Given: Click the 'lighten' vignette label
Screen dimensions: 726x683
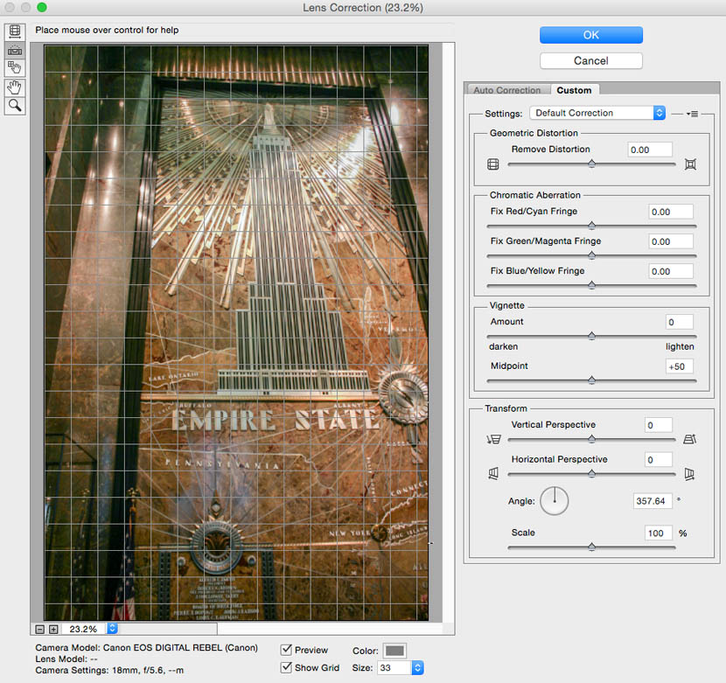Looking at the screenshot, I should coord(680,347).
